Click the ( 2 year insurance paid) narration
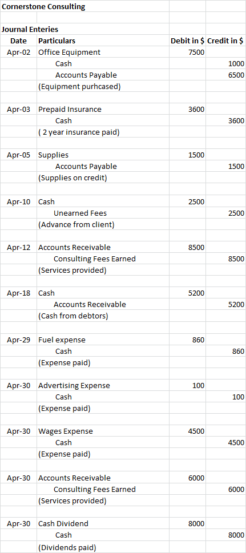Image resolution: width=246 pixels, height=553 pixels. click(x=79, y=132)
